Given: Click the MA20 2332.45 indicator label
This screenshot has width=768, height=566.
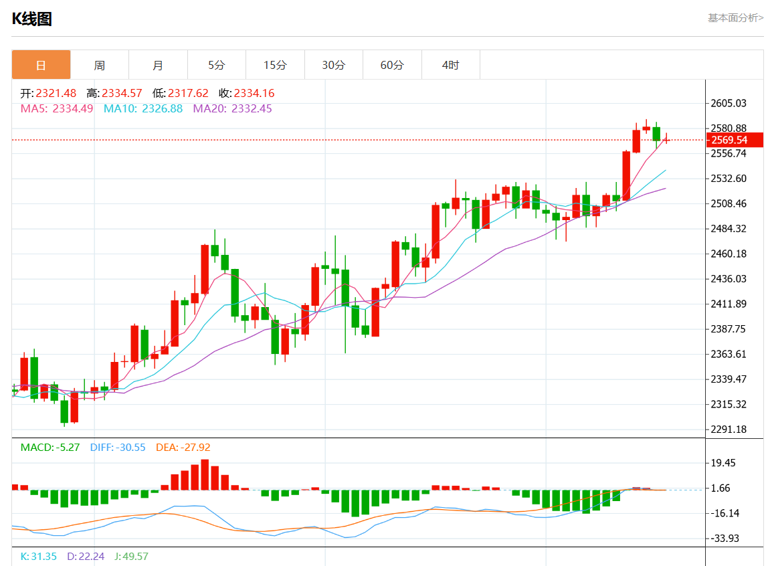Looking at the screenshot, I should pyautogui.click(x=232, y=108).
